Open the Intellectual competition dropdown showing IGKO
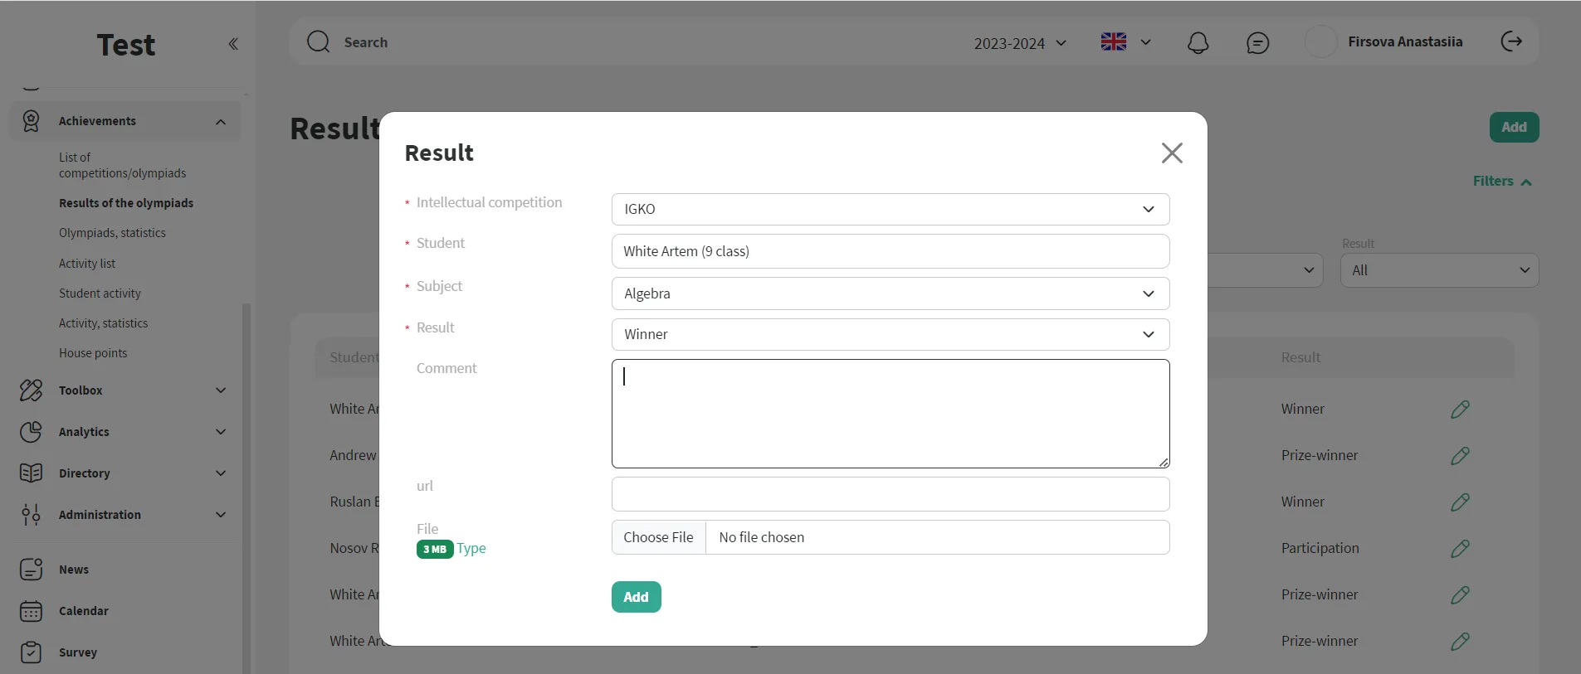 point(890,209)
